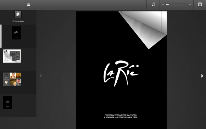206x129 pixels.
Task: Open the third colorful spread thumbnail
Action: click(x=12, y=79)
